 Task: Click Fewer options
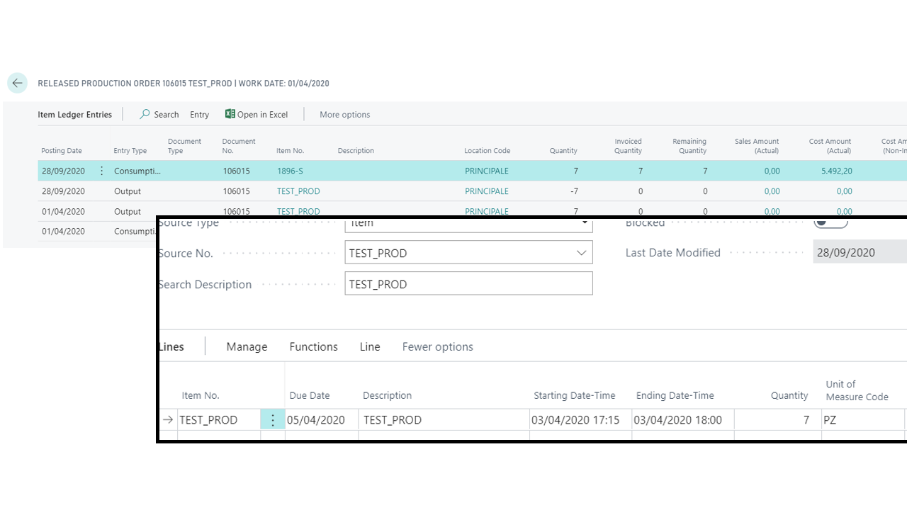437,346
